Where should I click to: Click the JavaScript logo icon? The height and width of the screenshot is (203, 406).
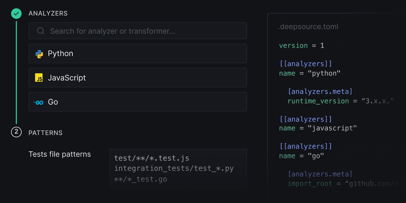click(39, 77)
